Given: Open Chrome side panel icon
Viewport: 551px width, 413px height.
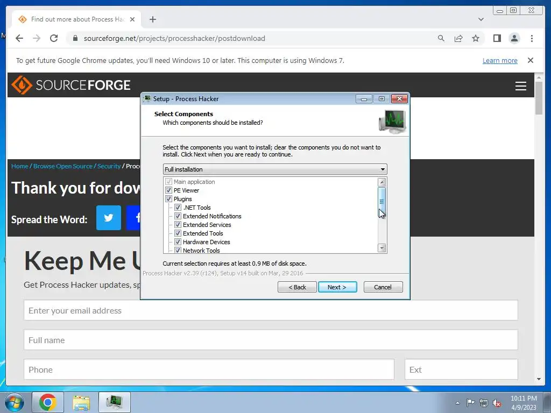Looking at the screenshot, I should pyautogui.click(x=497, y=38).
